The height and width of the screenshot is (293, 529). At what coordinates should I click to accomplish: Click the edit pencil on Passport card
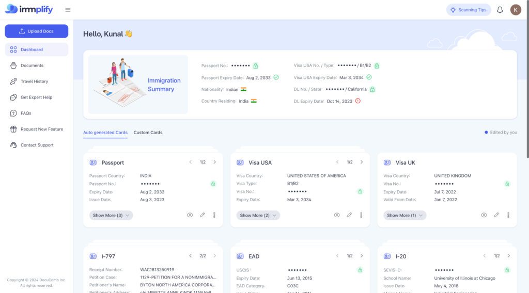tap(202, 215)
